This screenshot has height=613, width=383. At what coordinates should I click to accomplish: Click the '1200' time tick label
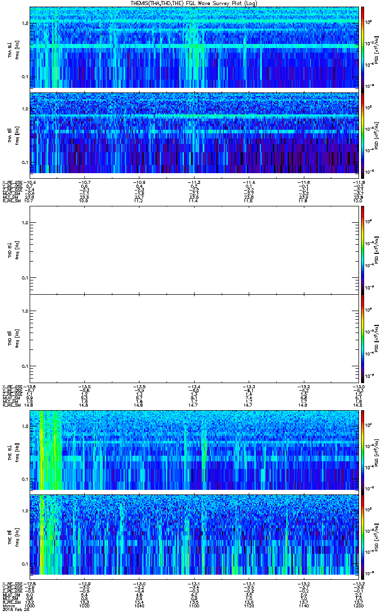pyautogui.click(x=358, y=605)
